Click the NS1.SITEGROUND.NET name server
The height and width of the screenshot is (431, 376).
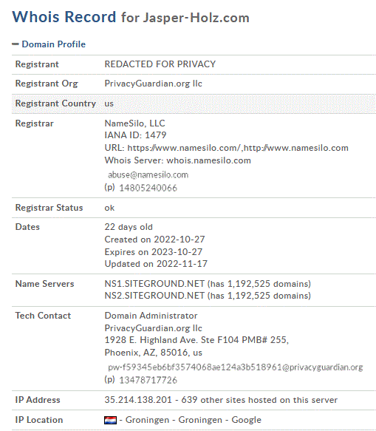coord(154,284)
